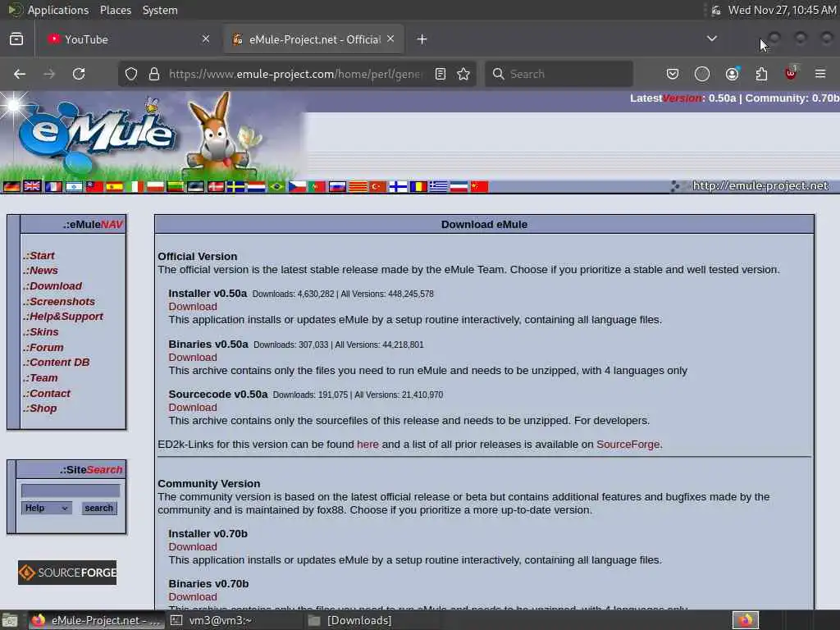The width and height of the screenshot is (840, 630).
Task: Select the Brazilian flag language icon
Action: 277,186
